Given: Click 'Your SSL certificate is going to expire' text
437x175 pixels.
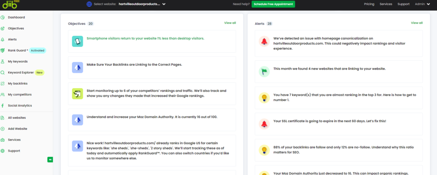Looking at the screenshot, I should 330,121.
